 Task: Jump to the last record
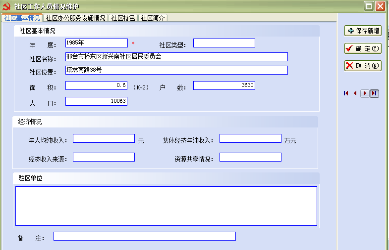(374, 93)
